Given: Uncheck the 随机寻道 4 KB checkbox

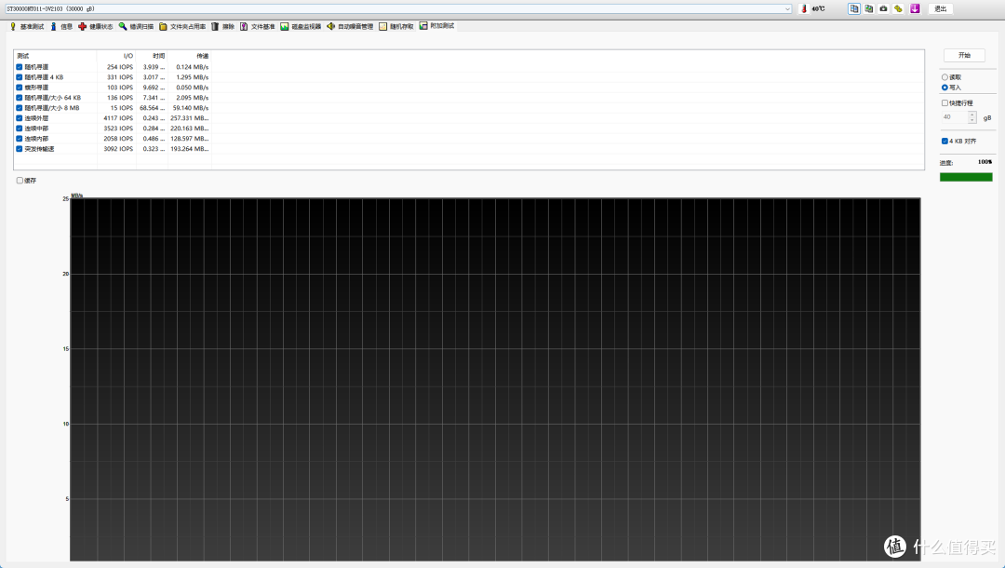Looking at the screenshot, I should 20,77.
